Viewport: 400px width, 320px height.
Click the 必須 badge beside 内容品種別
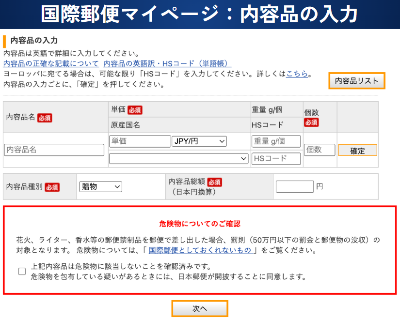click(52, 187)
